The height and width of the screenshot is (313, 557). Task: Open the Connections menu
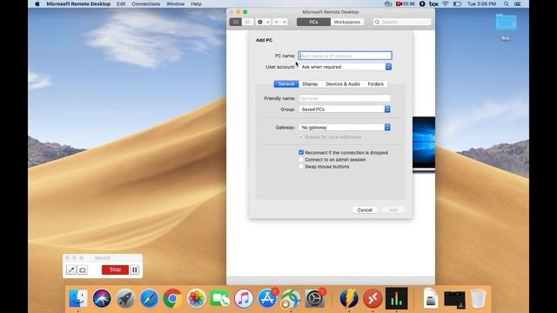pyautogui.click(x=146, y=3)
